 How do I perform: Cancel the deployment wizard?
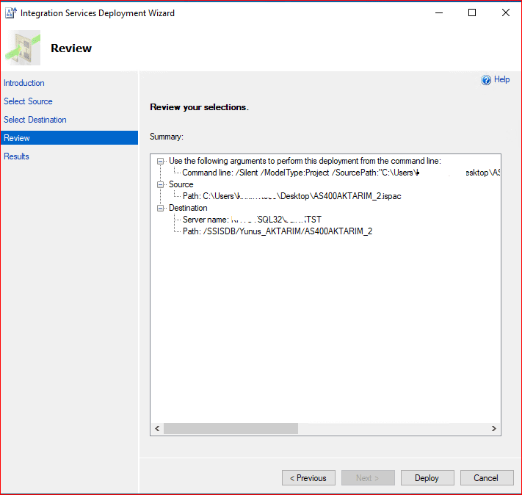(485, 478)
